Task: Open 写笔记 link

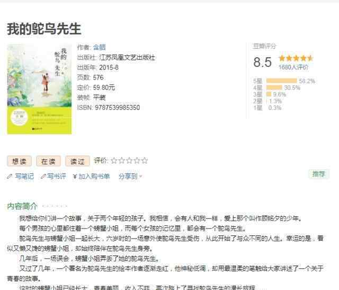Action: [24, 177]
